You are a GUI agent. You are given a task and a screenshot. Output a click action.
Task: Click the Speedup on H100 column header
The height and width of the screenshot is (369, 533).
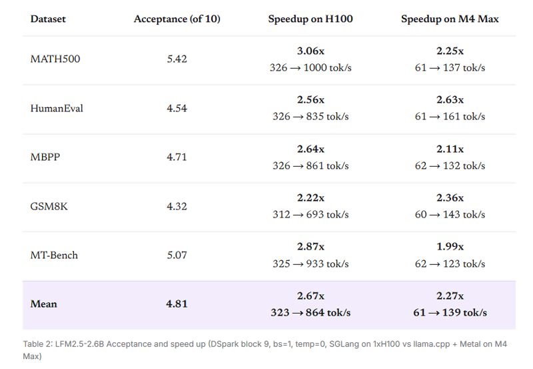coord(310,19)
